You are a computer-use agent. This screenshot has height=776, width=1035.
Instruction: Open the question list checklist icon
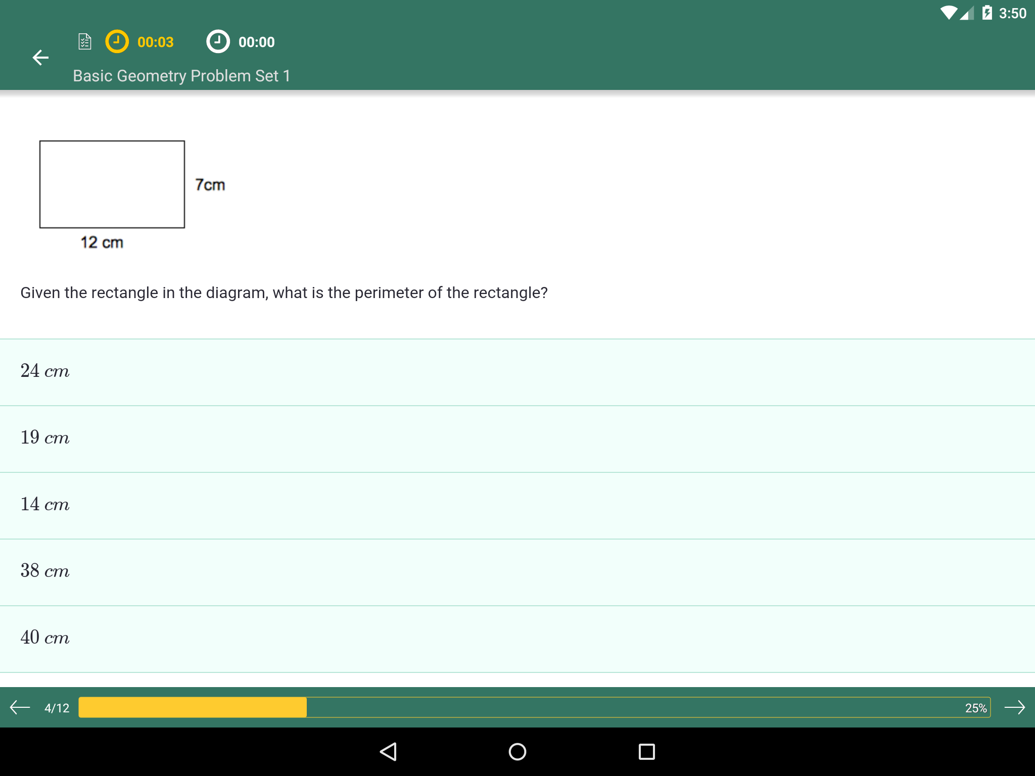85,41
